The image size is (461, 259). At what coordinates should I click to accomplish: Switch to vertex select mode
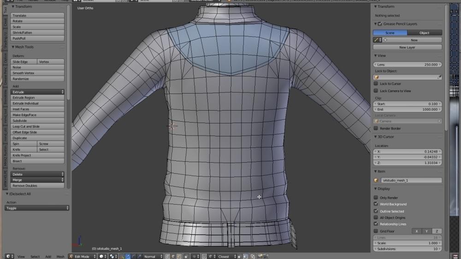pos(168,256)
